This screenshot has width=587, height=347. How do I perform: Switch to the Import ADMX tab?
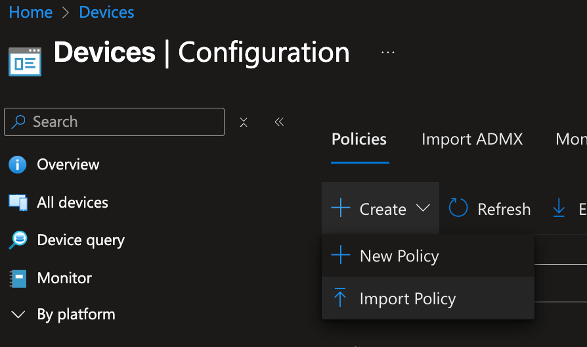pyautogui.click(x=471, y=139)
